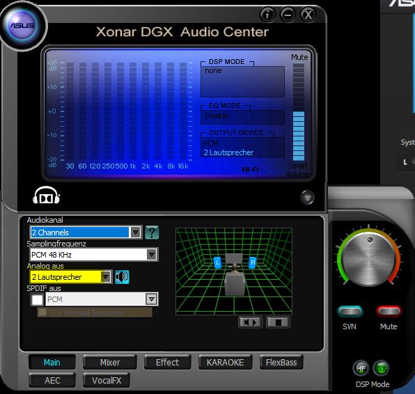
Task: Click the Hi-Fi label on display
Action: 250,170
